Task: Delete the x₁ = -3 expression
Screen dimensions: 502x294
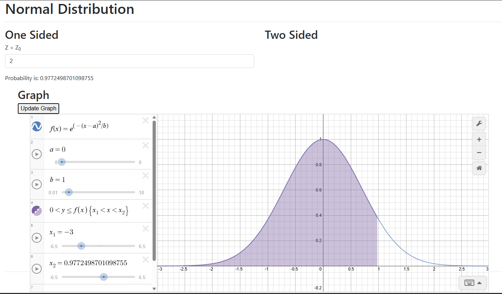Action: [x=145, y=229]
